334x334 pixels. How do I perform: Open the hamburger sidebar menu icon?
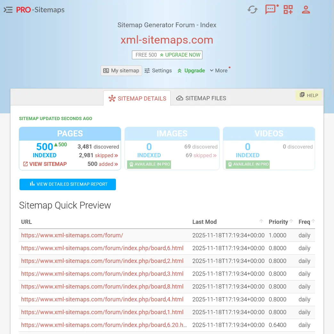tap(8, 10)
